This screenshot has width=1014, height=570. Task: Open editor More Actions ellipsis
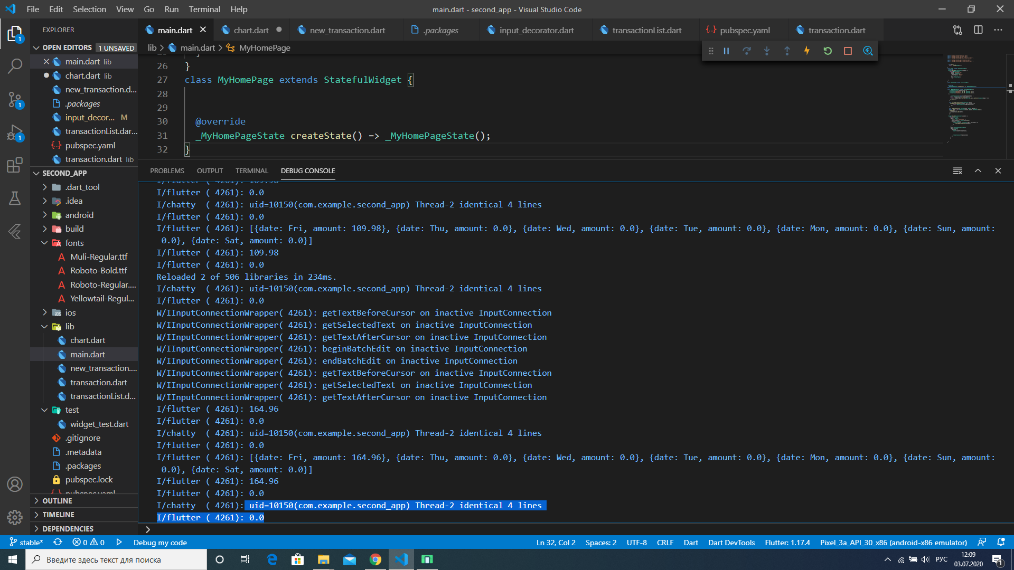coord(998,30)
